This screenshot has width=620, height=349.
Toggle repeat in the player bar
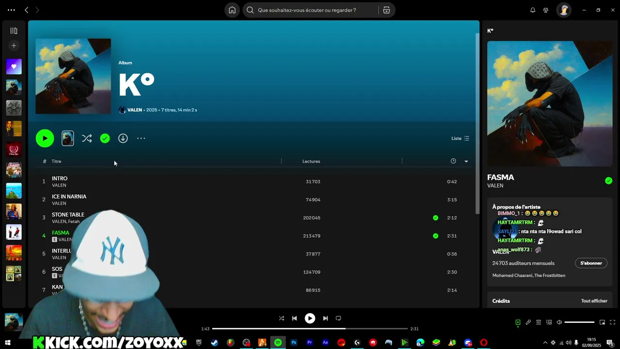[x=339, y=318]
